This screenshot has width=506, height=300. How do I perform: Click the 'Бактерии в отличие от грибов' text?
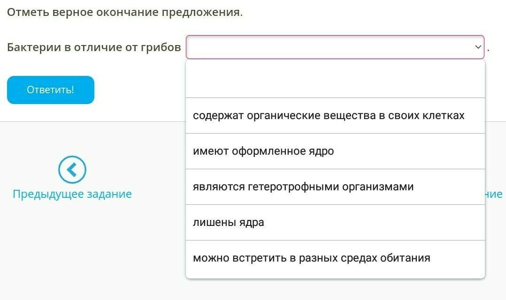pos(94,47)
